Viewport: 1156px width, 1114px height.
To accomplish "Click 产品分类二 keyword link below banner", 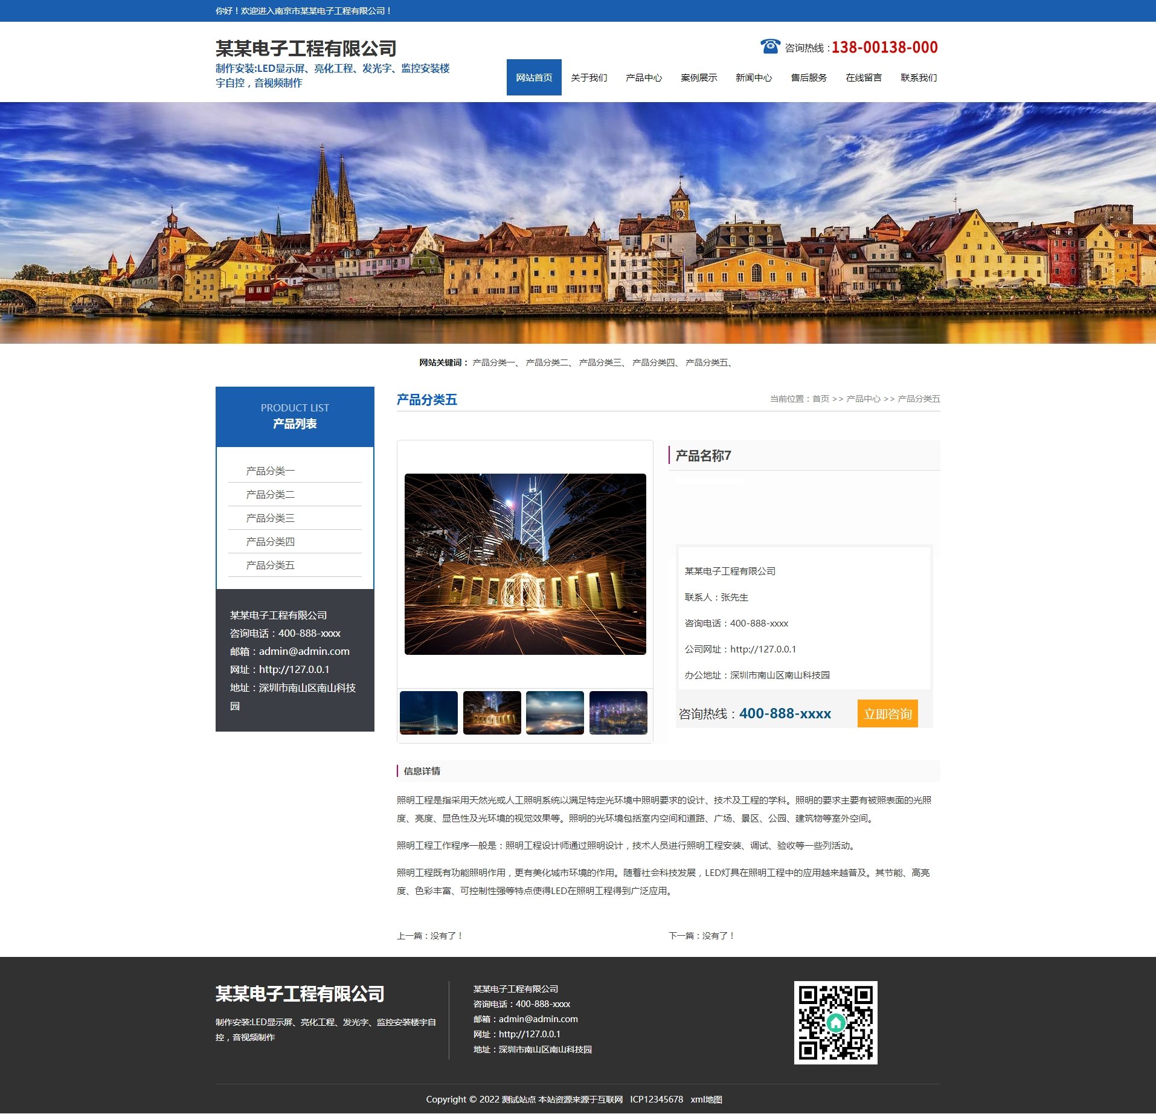I will coord(547,362).
